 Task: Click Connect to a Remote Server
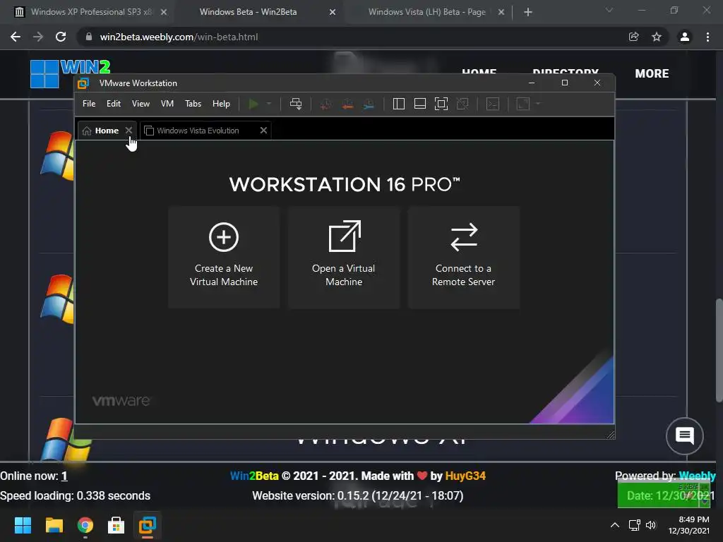pos(463,257)
